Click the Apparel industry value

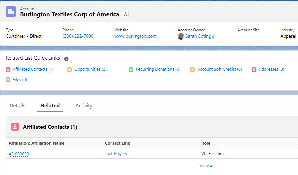288,36
